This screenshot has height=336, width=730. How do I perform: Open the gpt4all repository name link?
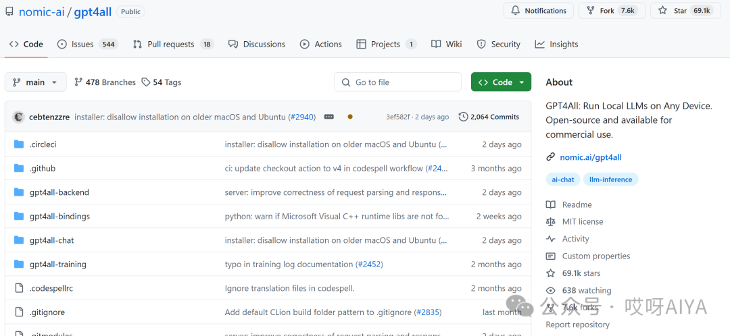[93, 11]
